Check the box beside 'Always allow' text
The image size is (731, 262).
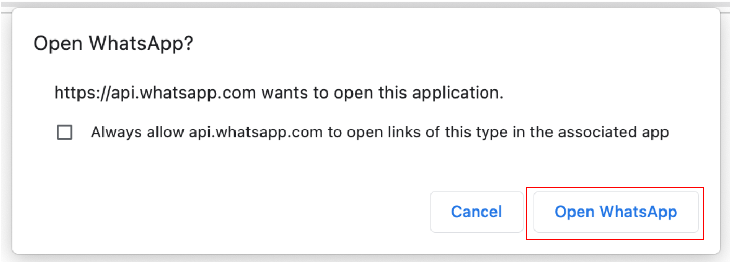pos(64,133)
